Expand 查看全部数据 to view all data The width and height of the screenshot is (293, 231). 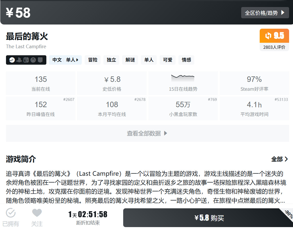(x=147, y=133)
